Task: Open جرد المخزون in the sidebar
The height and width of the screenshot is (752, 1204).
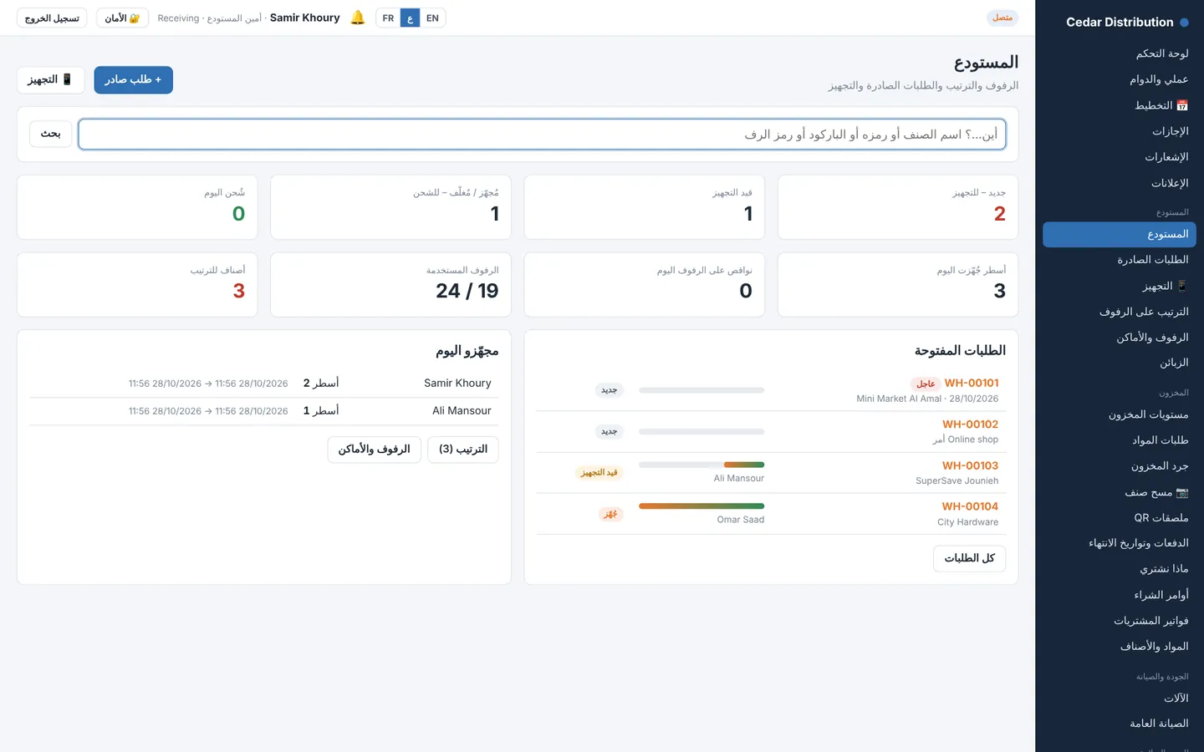Action: coord(1120,466)
